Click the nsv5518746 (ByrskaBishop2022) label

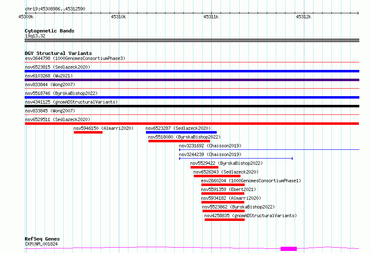click(x=61, y=93)
